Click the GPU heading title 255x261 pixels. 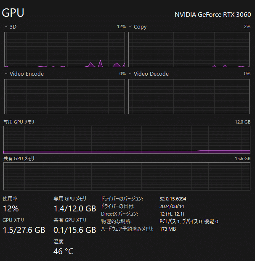13,13
